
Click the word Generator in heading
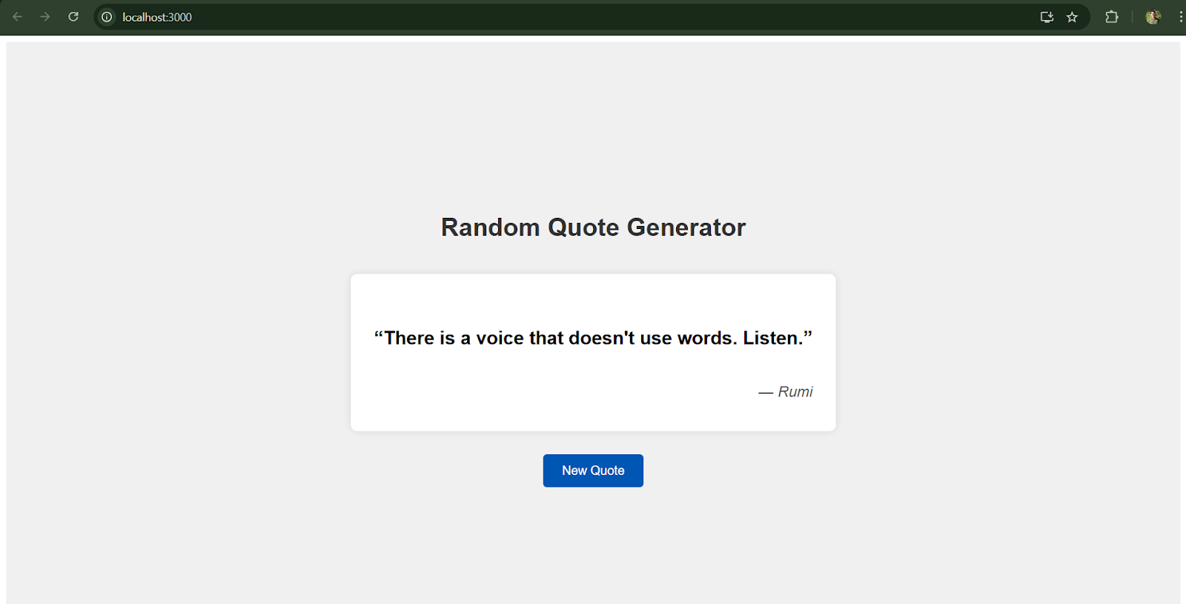686,228
